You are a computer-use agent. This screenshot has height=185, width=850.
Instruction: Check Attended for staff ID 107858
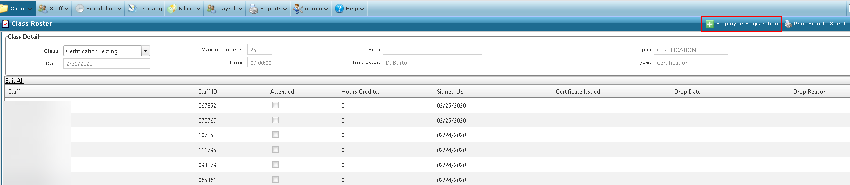pos(275,135)
